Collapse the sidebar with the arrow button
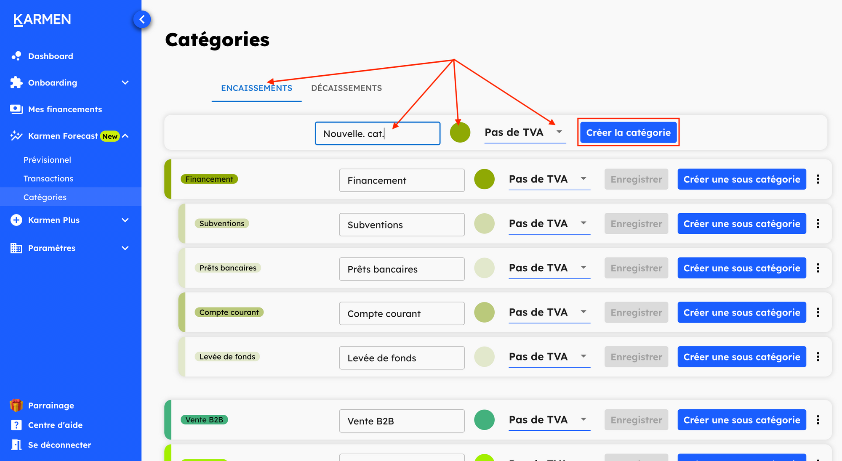The height and width of the screenshot is (461, 842). [x=142, y=19]
